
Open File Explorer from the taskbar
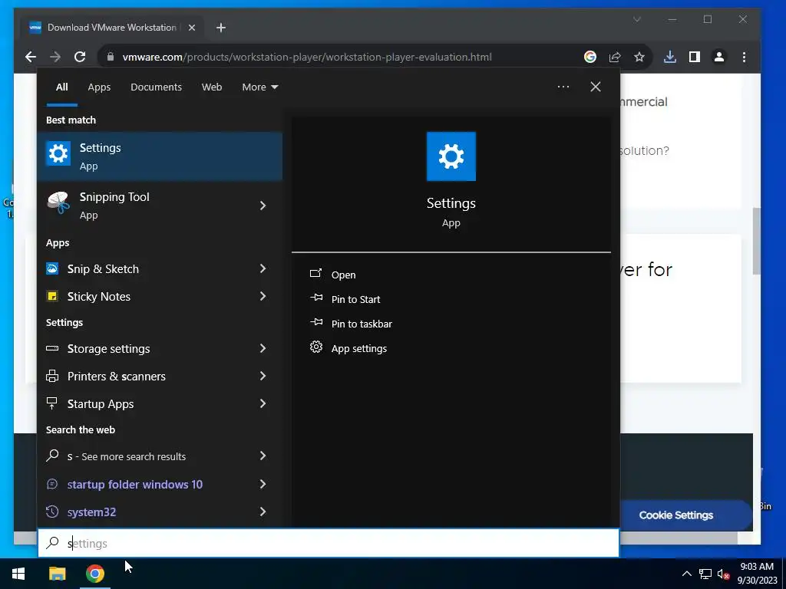coord(57,574)
